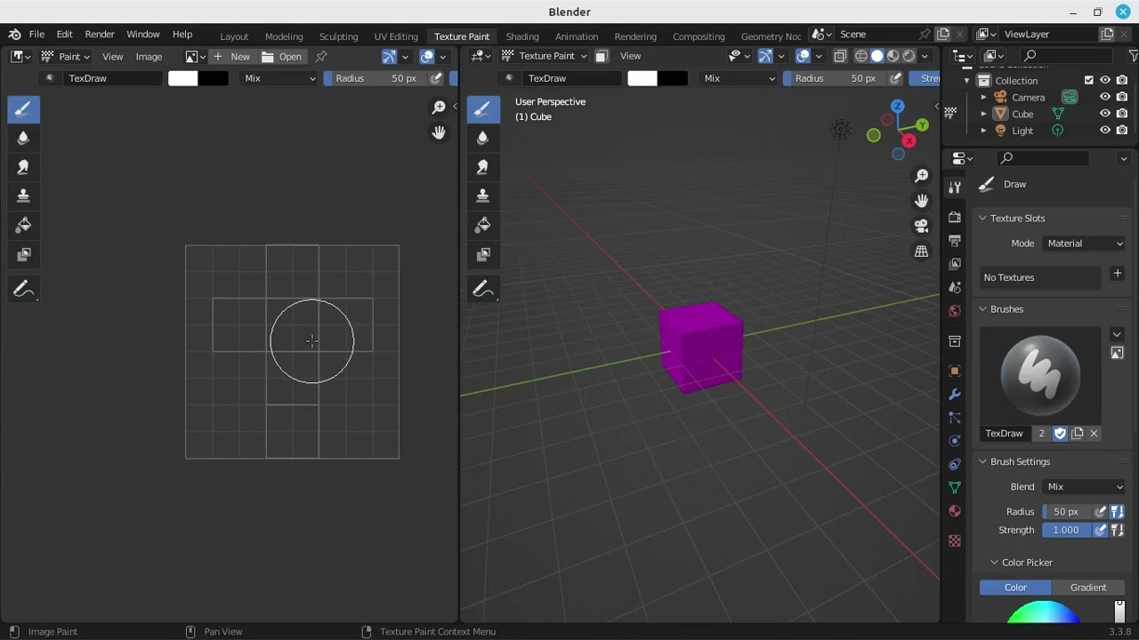Viewport: 1139px width, 640px height.
Task: Select the Draw brush tool in 3D viewport
Action: (x=482, y=109)
